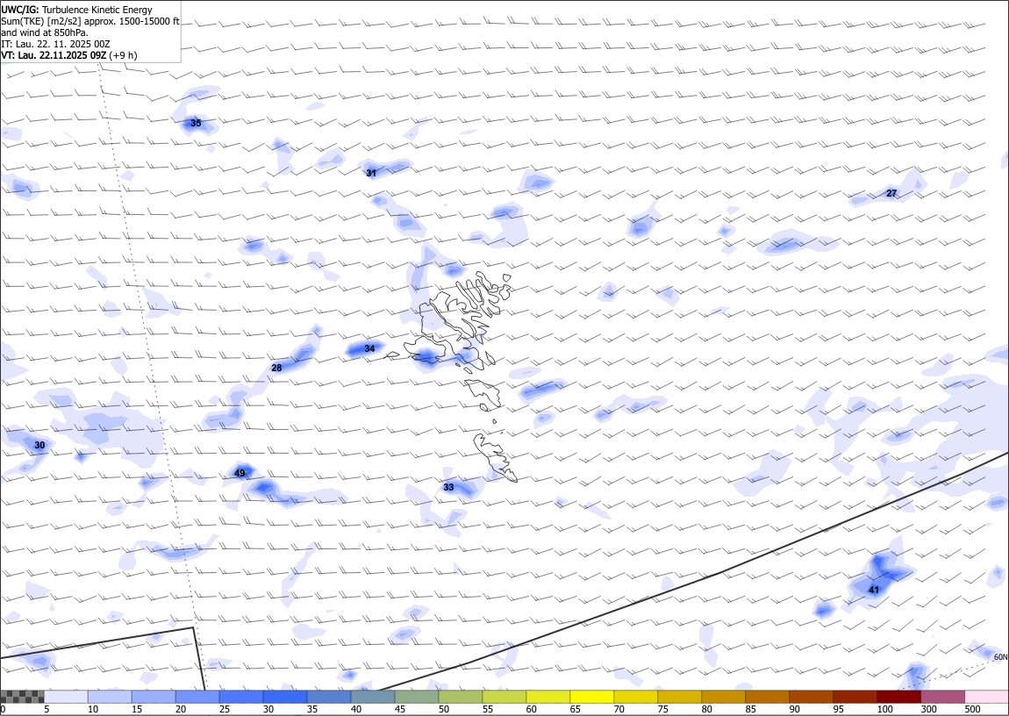The image size is (1009, 716).
Task: Click the 'UWC/IG: Turbulence Kinetic Energy' title
Action: 77,10
